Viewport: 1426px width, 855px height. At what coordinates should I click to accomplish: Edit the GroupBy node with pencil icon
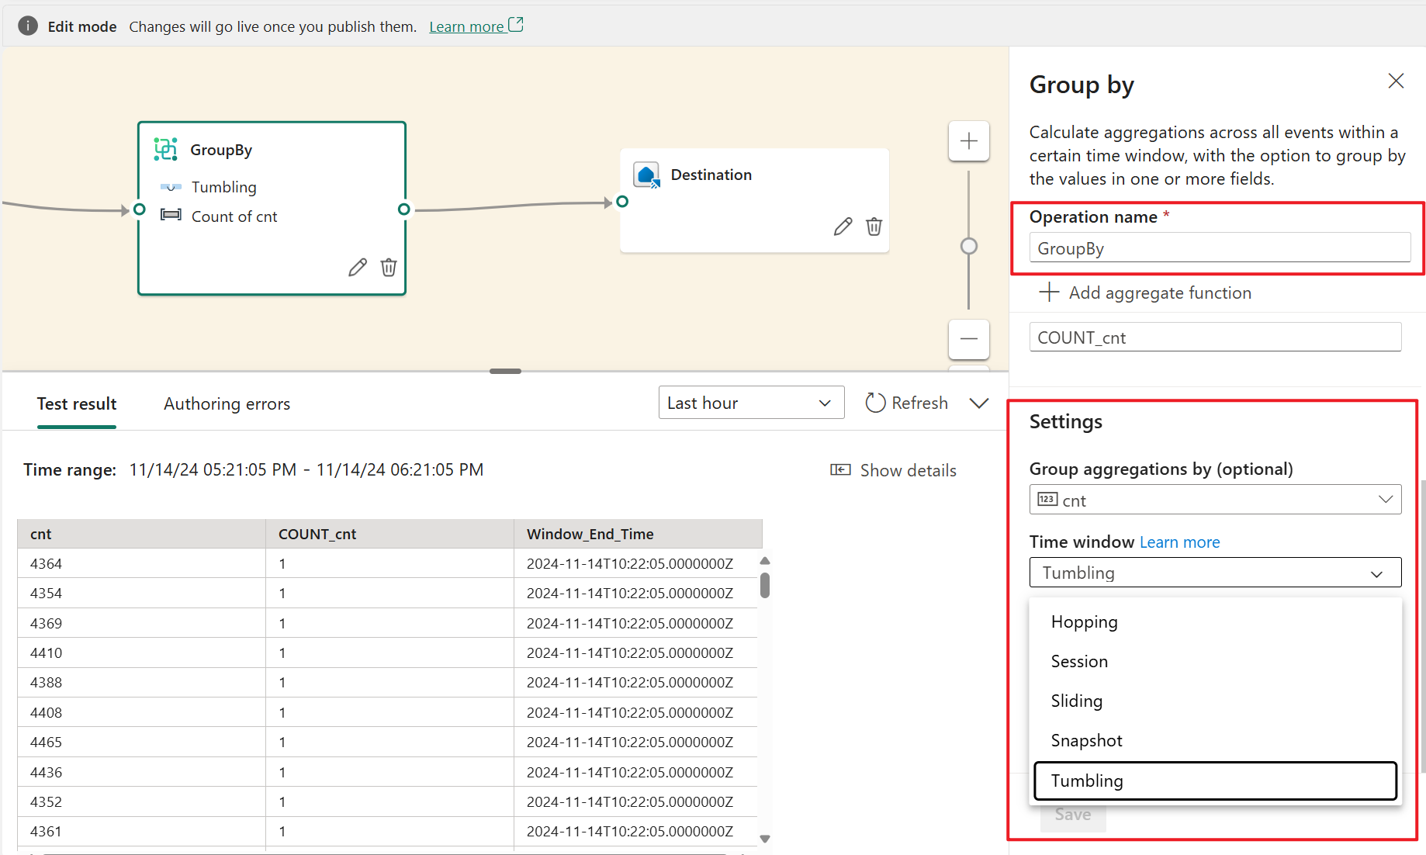357,268
